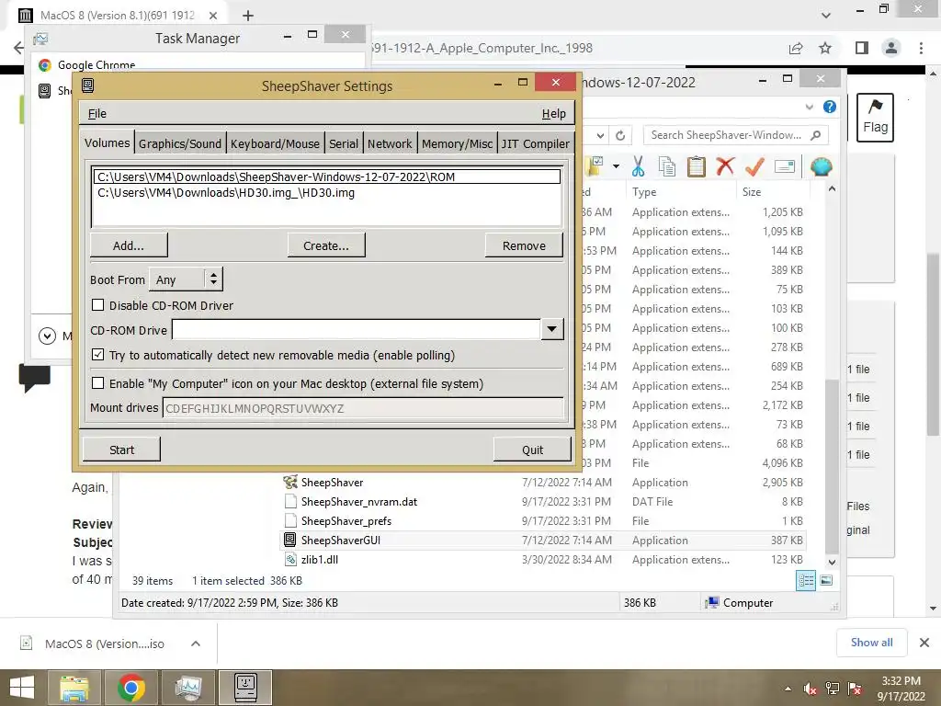Click the copy icon in Explorer toolbar
The image size is (941, 706).
pos(666,166)
